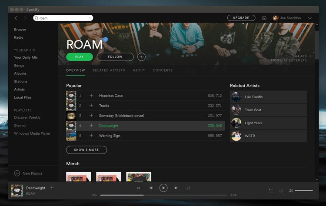Screen dimensions: 326x206
Task: Click the song progress bar
Action: [163, 195]
